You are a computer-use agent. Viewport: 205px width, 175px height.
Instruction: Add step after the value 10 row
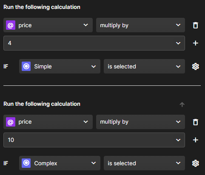pyautogui.click(x=196, y=140)
